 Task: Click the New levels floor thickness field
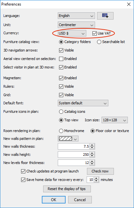(74, 163)
